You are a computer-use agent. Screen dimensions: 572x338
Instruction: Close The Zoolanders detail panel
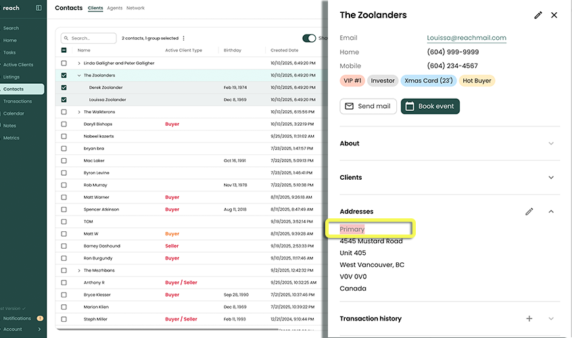pyautogui.click(x=554, y=15)
